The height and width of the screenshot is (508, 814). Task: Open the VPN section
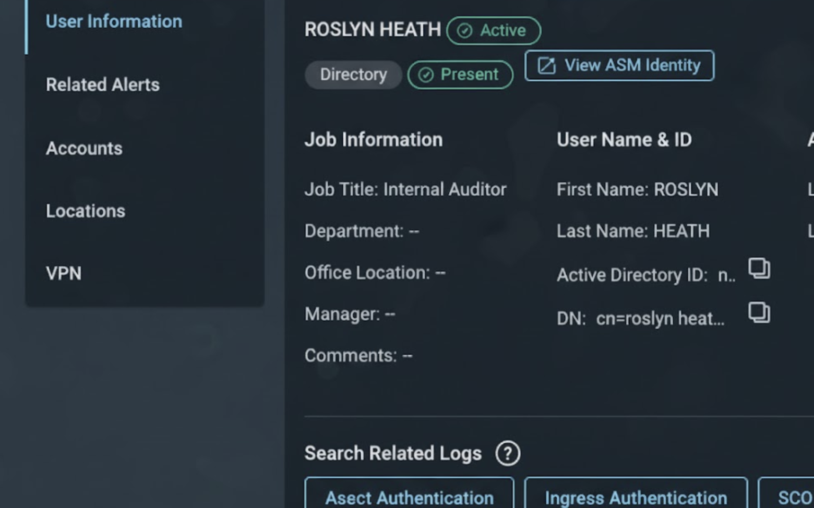63,273
